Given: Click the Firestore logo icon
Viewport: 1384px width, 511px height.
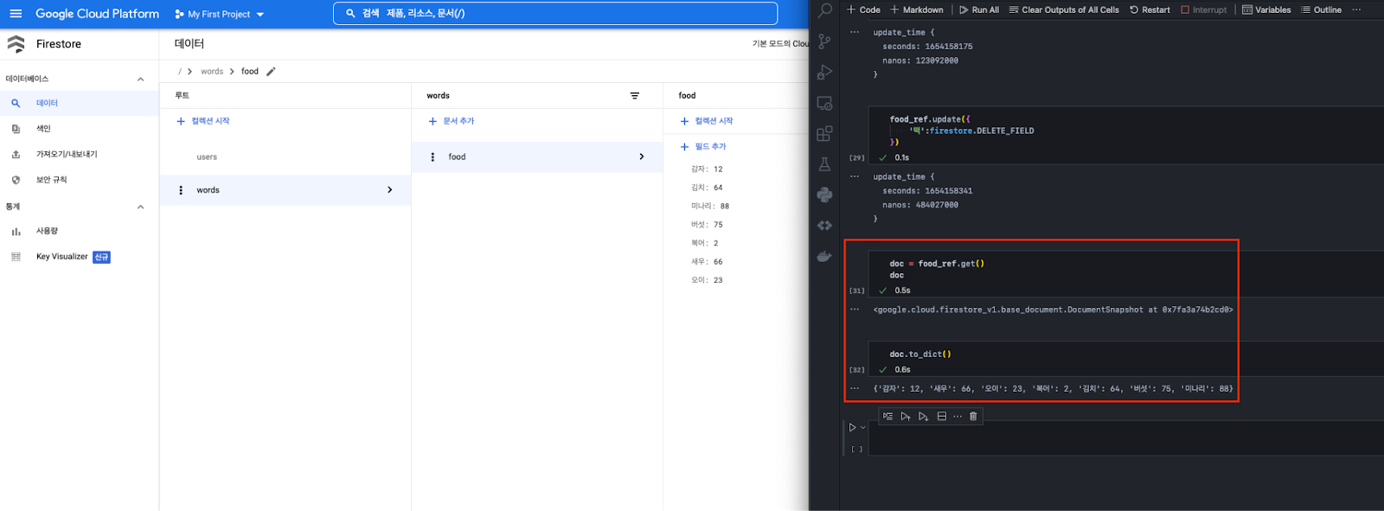Looking at the screenshot, I should 16,44.
